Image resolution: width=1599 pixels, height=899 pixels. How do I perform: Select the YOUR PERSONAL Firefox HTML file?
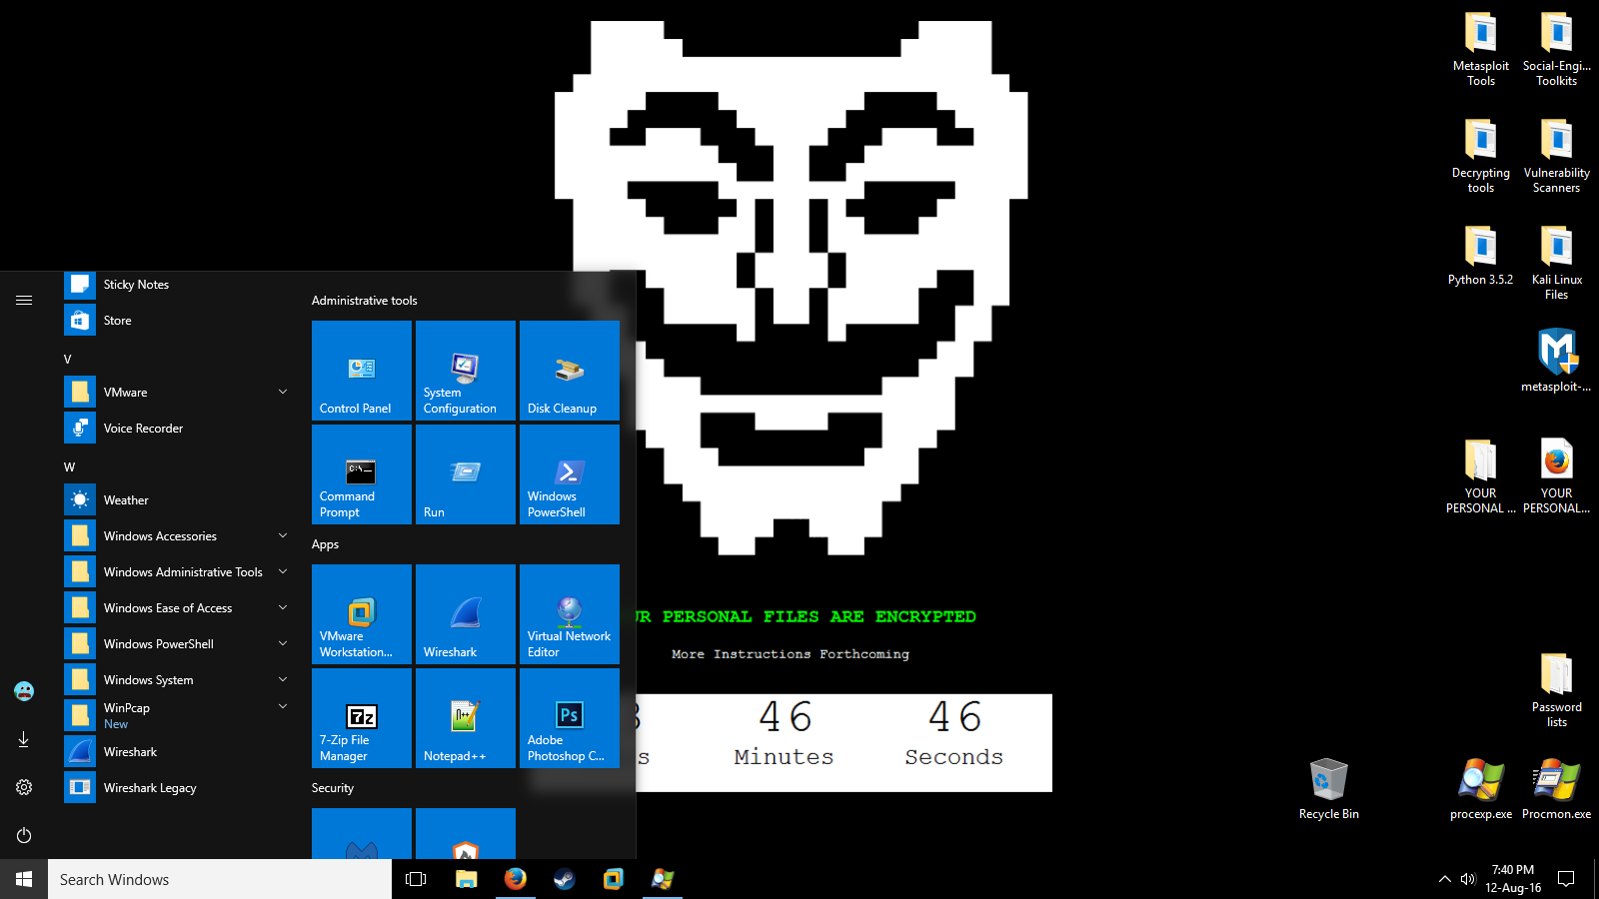[x=1557, y=477]
